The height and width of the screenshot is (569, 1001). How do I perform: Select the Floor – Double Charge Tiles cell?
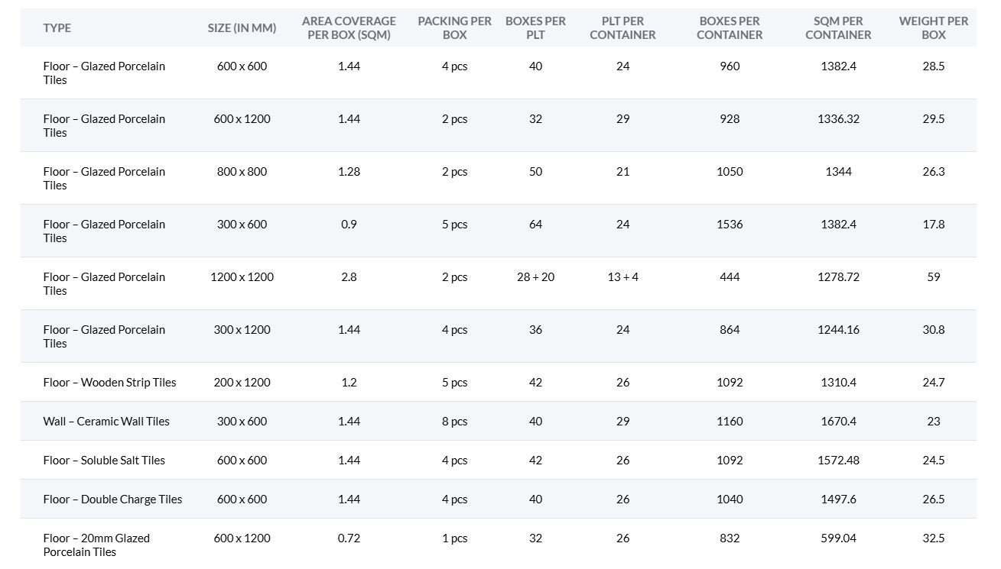112,499
